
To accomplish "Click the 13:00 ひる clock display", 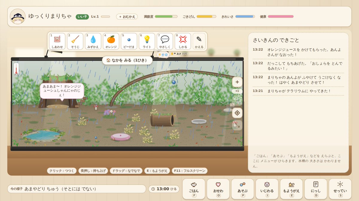I will [x=164, y=189].
